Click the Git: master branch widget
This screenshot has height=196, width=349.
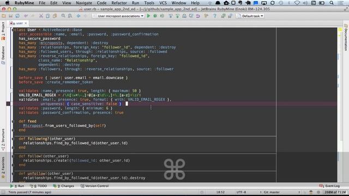click(x=272, y=192)
